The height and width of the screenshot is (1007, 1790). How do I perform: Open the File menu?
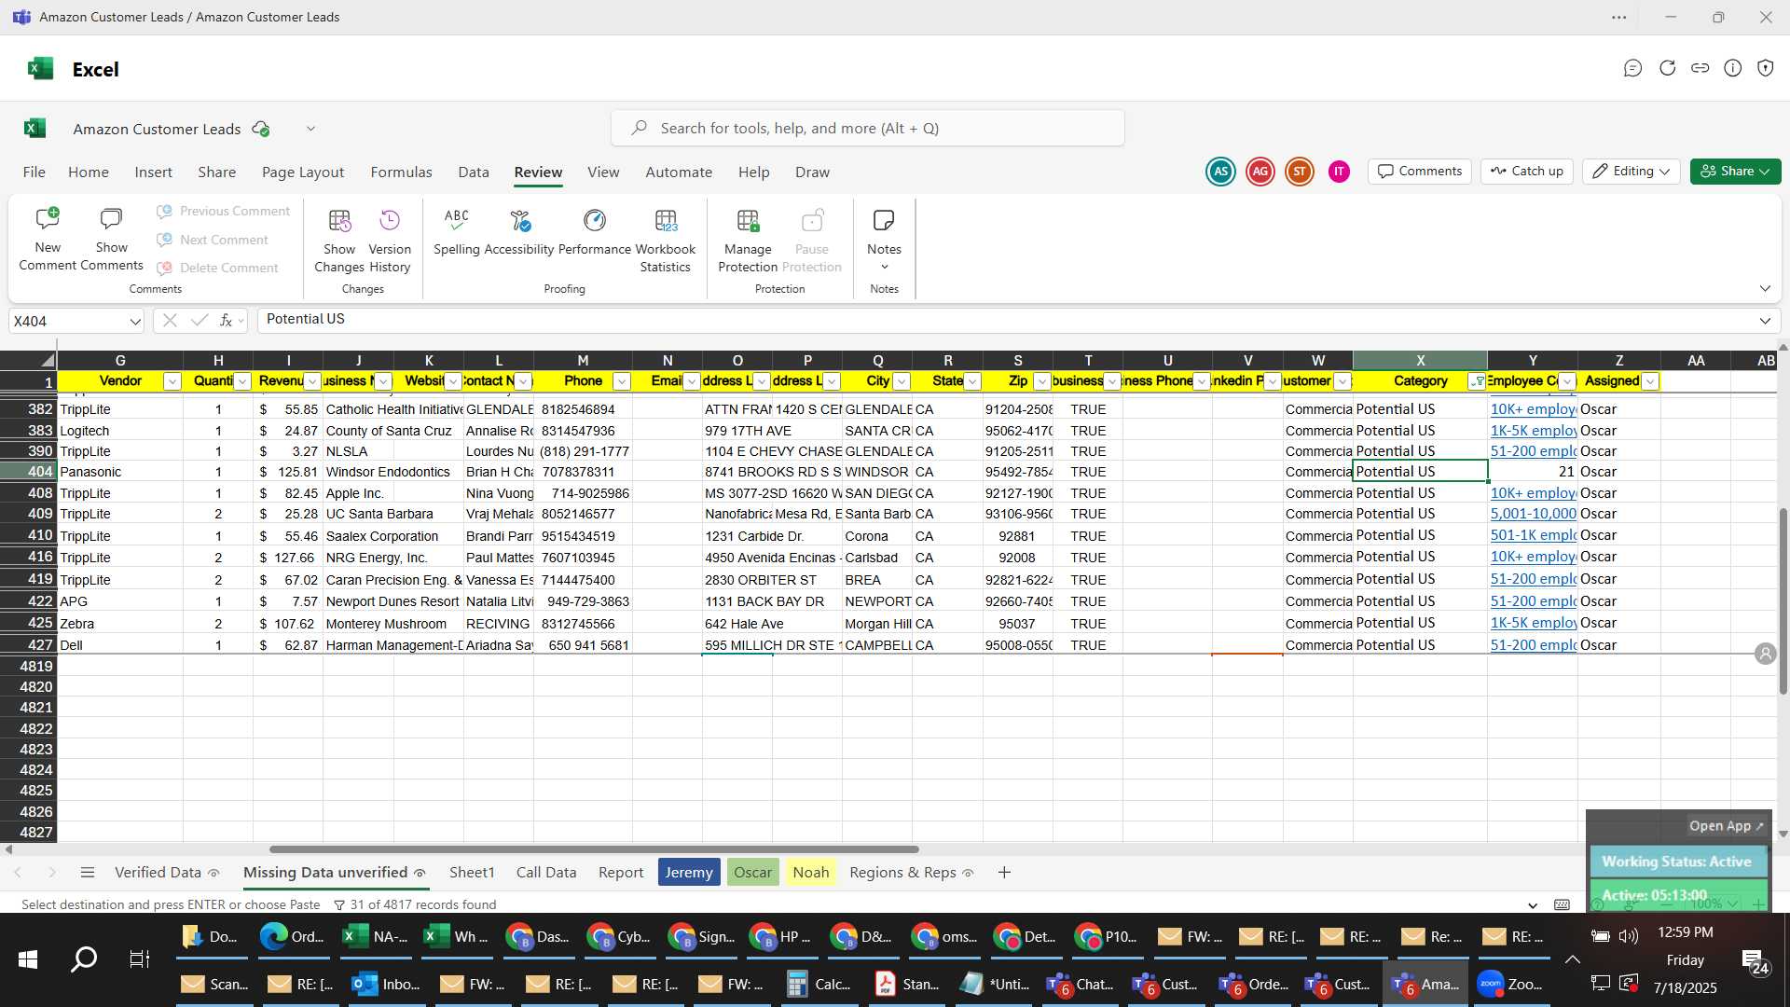tap(34, 172)
